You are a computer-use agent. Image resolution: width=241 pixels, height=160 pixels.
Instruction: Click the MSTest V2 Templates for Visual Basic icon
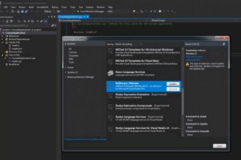point(110,61)
